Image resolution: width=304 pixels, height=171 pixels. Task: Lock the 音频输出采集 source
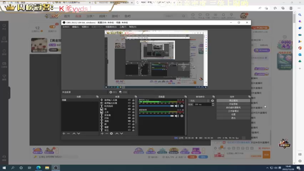tap(133, 103)
